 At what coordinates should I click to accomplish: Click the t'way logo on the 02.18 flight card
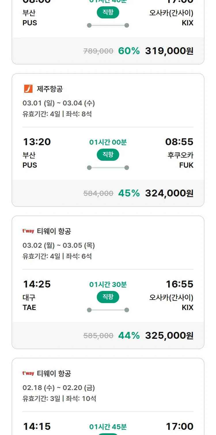coord(28,373)
